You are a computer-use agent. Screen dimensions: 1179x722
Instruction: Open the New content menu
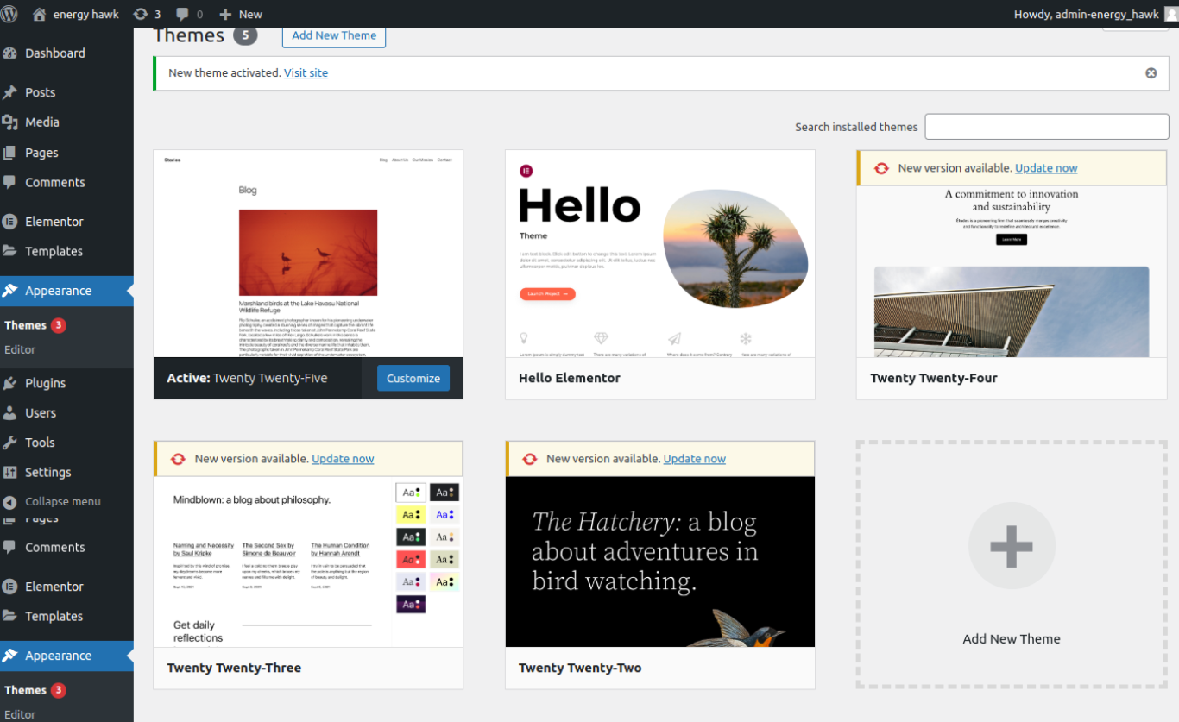241,14
